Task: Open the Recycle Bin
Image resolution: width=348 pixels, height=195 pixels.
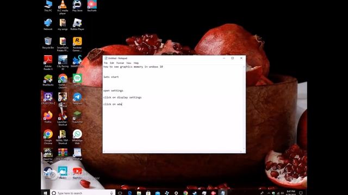Action: tap(48, 43)
